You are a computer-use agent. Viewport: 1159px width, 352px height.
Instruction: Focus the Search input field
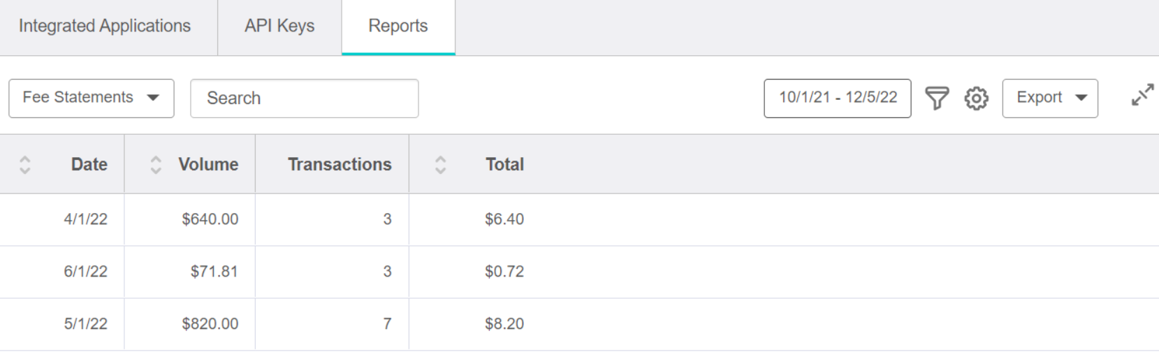pos(305,98)
